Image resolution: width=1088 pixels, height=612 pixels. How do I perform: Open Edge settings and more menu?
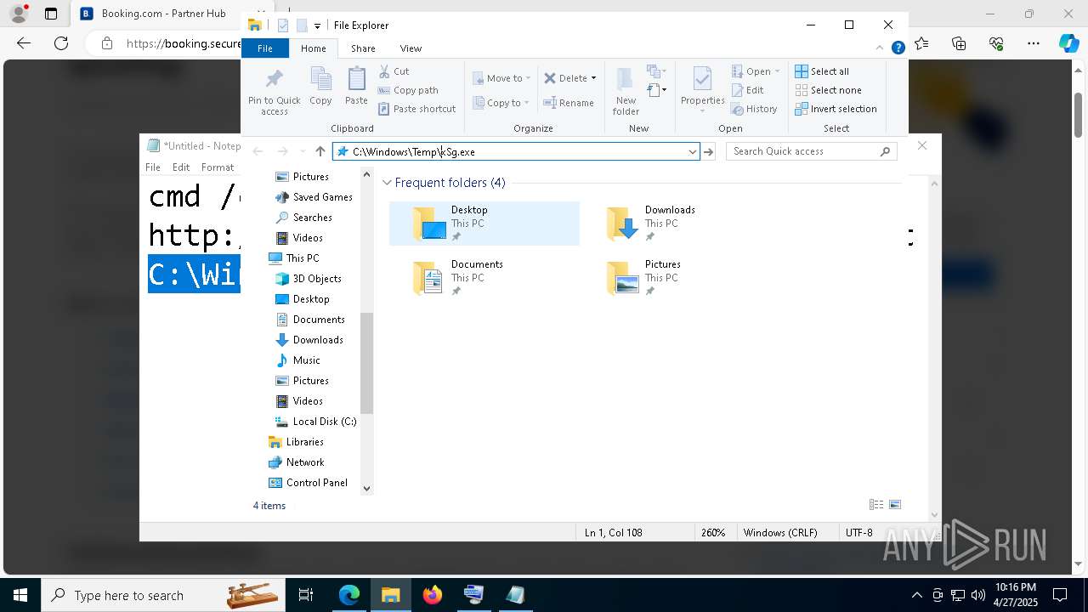1034,43
